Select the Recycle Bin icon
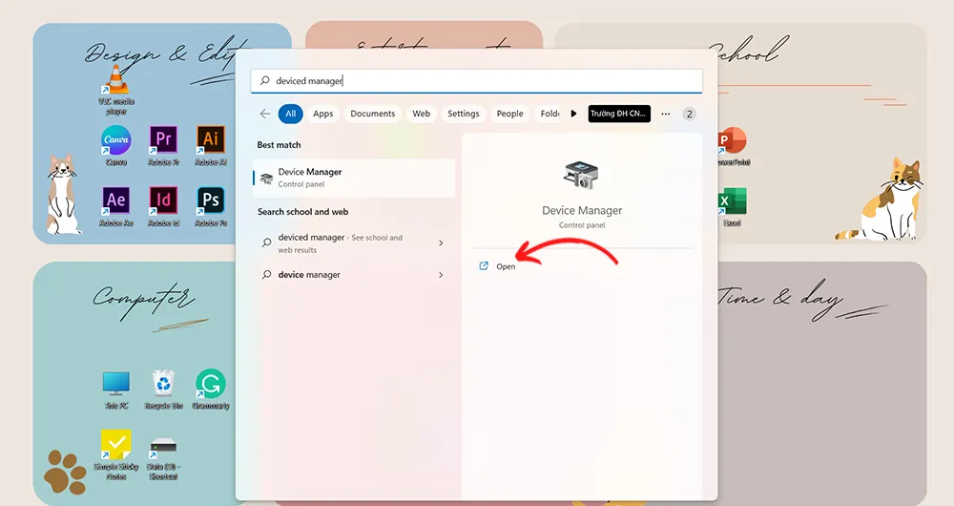Image resolution: width=954 pixels, height=506 pixels. [x=163, y=384]
